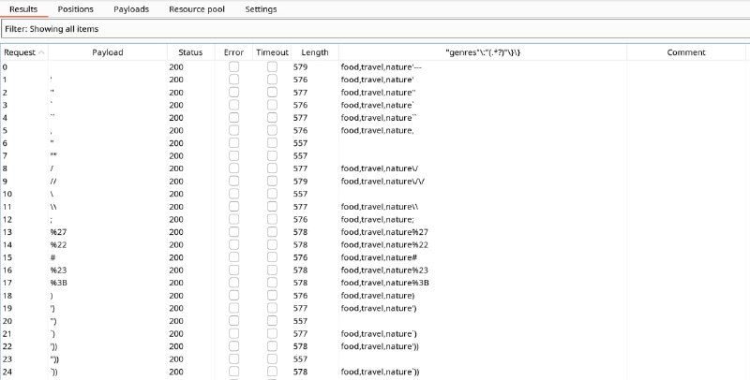Select the %23 payload cell
This screenshot has width=750, height=380.
(58, 270)
